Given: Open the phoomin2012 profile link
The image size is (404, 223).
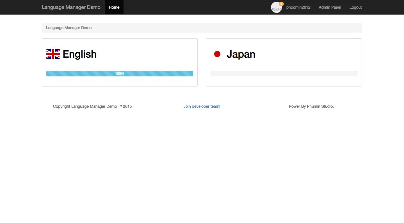Looking at the screenshot, I should (x=298, y=7).
